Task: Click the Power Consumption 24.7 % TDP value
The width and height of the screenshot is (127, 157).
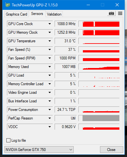Action: (66, 110)
